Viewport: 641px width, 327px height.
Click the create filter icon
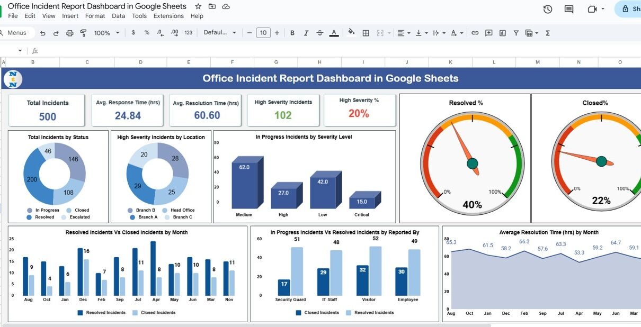(515, 33)
